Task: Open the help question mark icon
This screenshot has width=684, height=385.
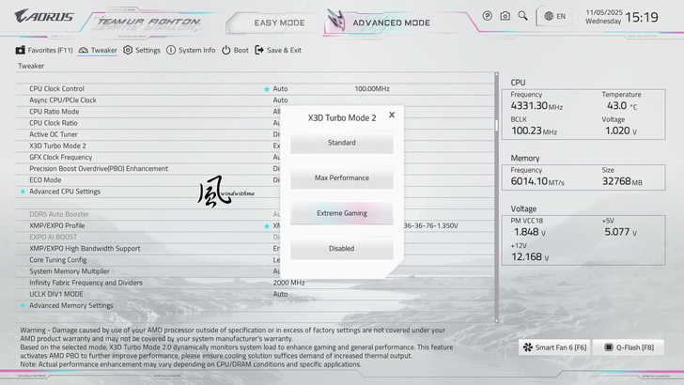Action: [488, 16]
